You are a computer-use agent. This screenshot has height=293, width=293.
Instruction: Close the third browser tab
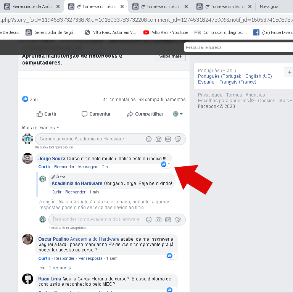click(x=186, y=6)
